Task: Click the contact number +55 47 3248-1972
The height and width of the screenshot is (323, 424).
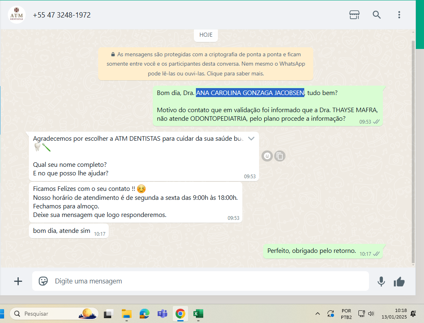Action: click(x=62, y=15)
